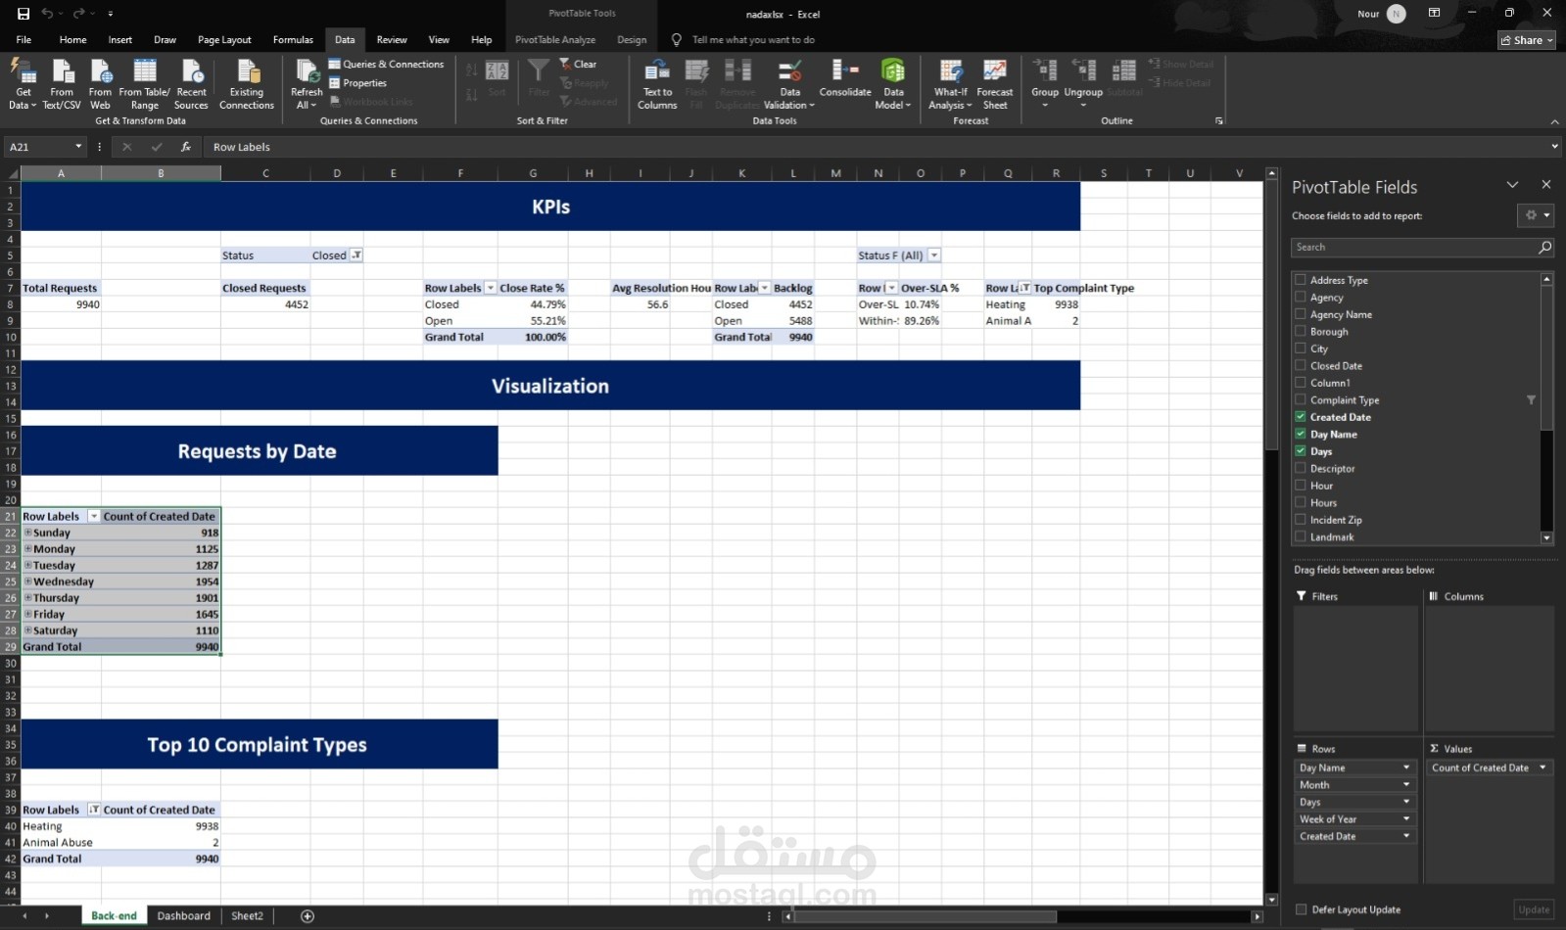Click the Tell me what you want search

(752, 40)
